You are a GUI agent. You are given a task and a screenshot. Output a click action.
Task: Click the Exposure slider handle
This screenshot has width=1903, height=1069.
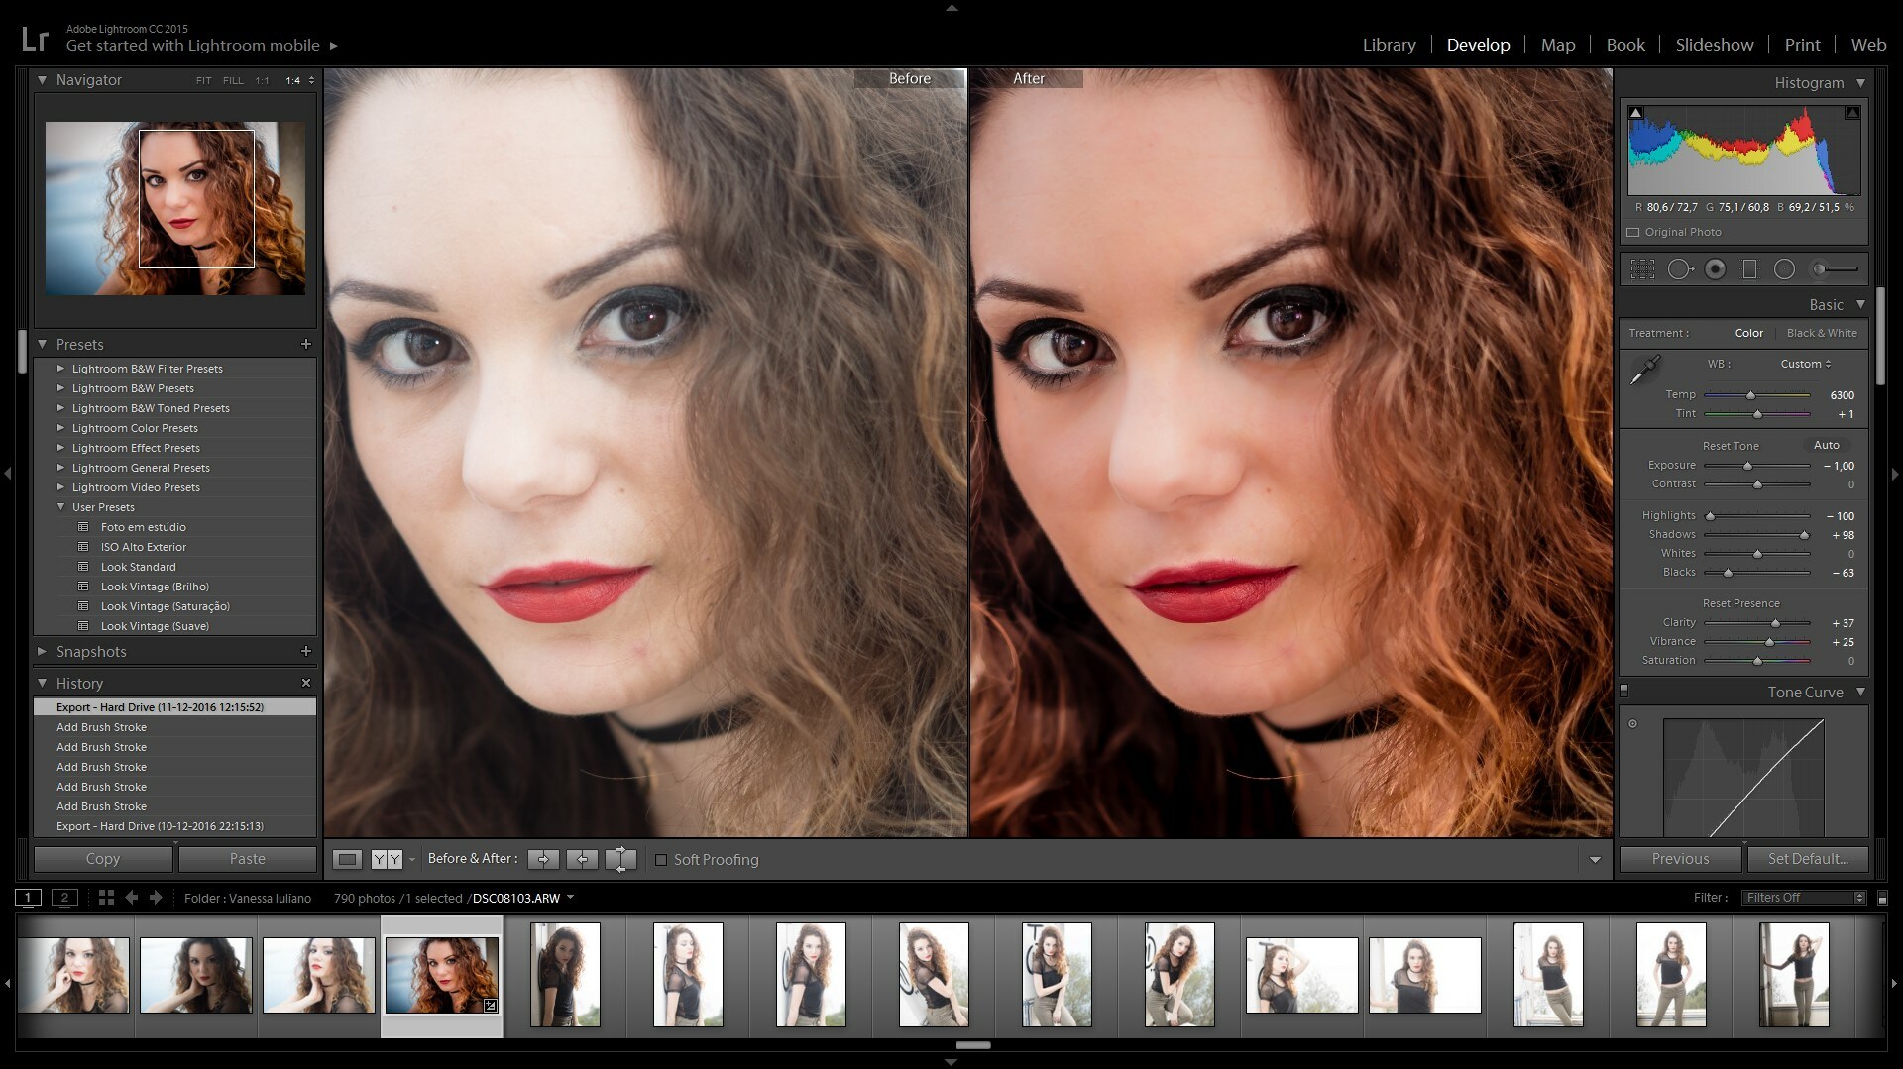point(1748,466)
